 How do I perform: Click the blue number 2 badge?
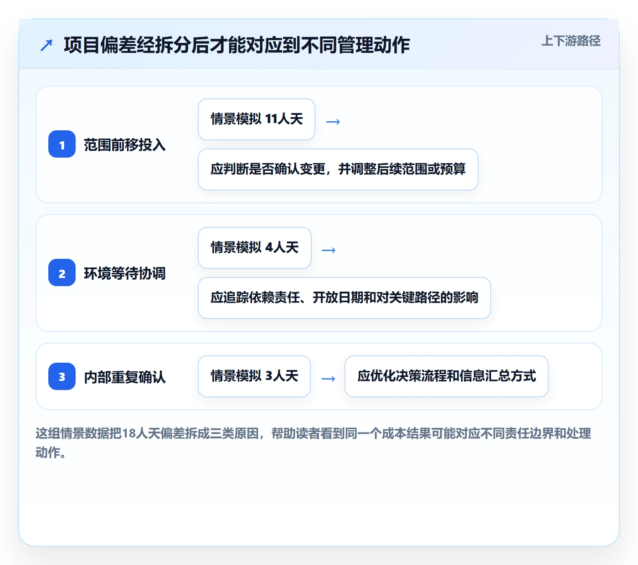[x=62, y=273]
